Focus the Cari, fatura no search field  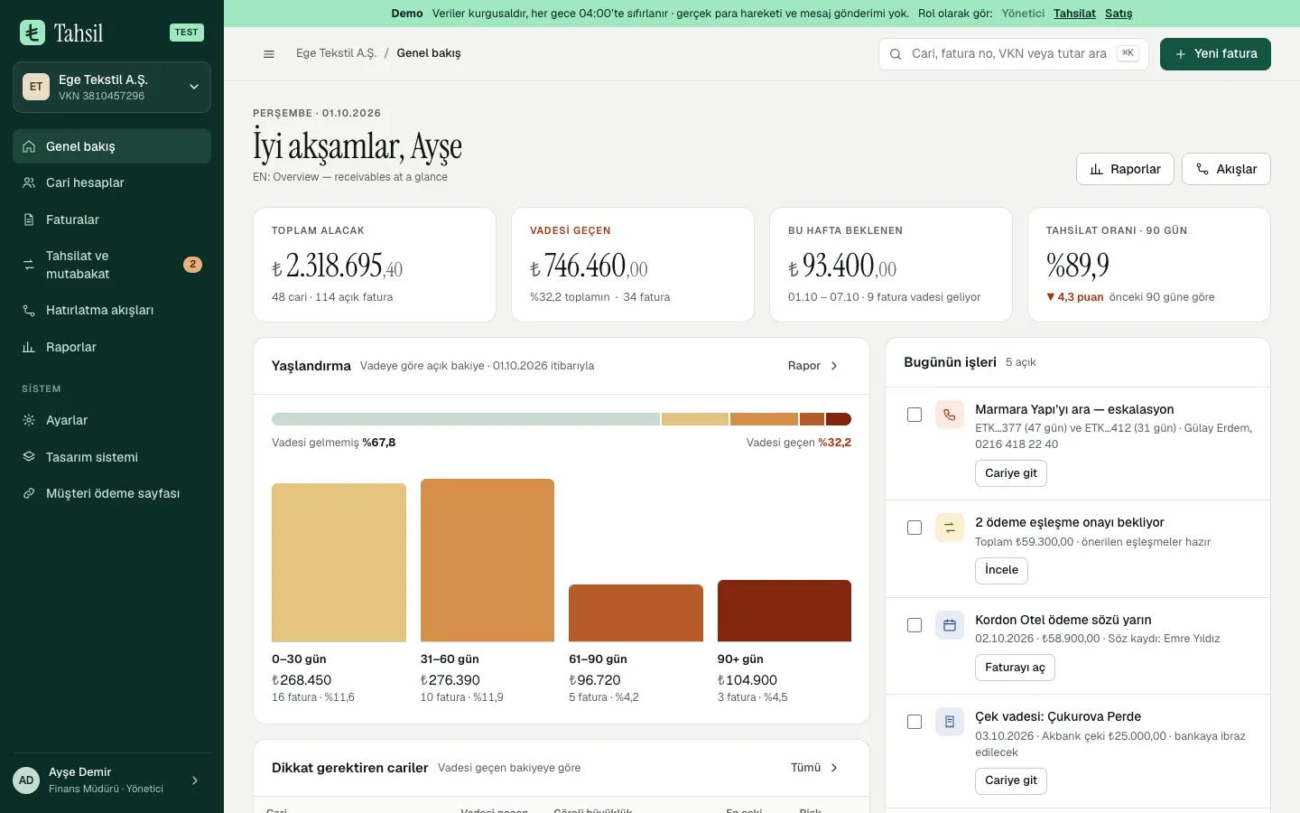click(1013, 54)
